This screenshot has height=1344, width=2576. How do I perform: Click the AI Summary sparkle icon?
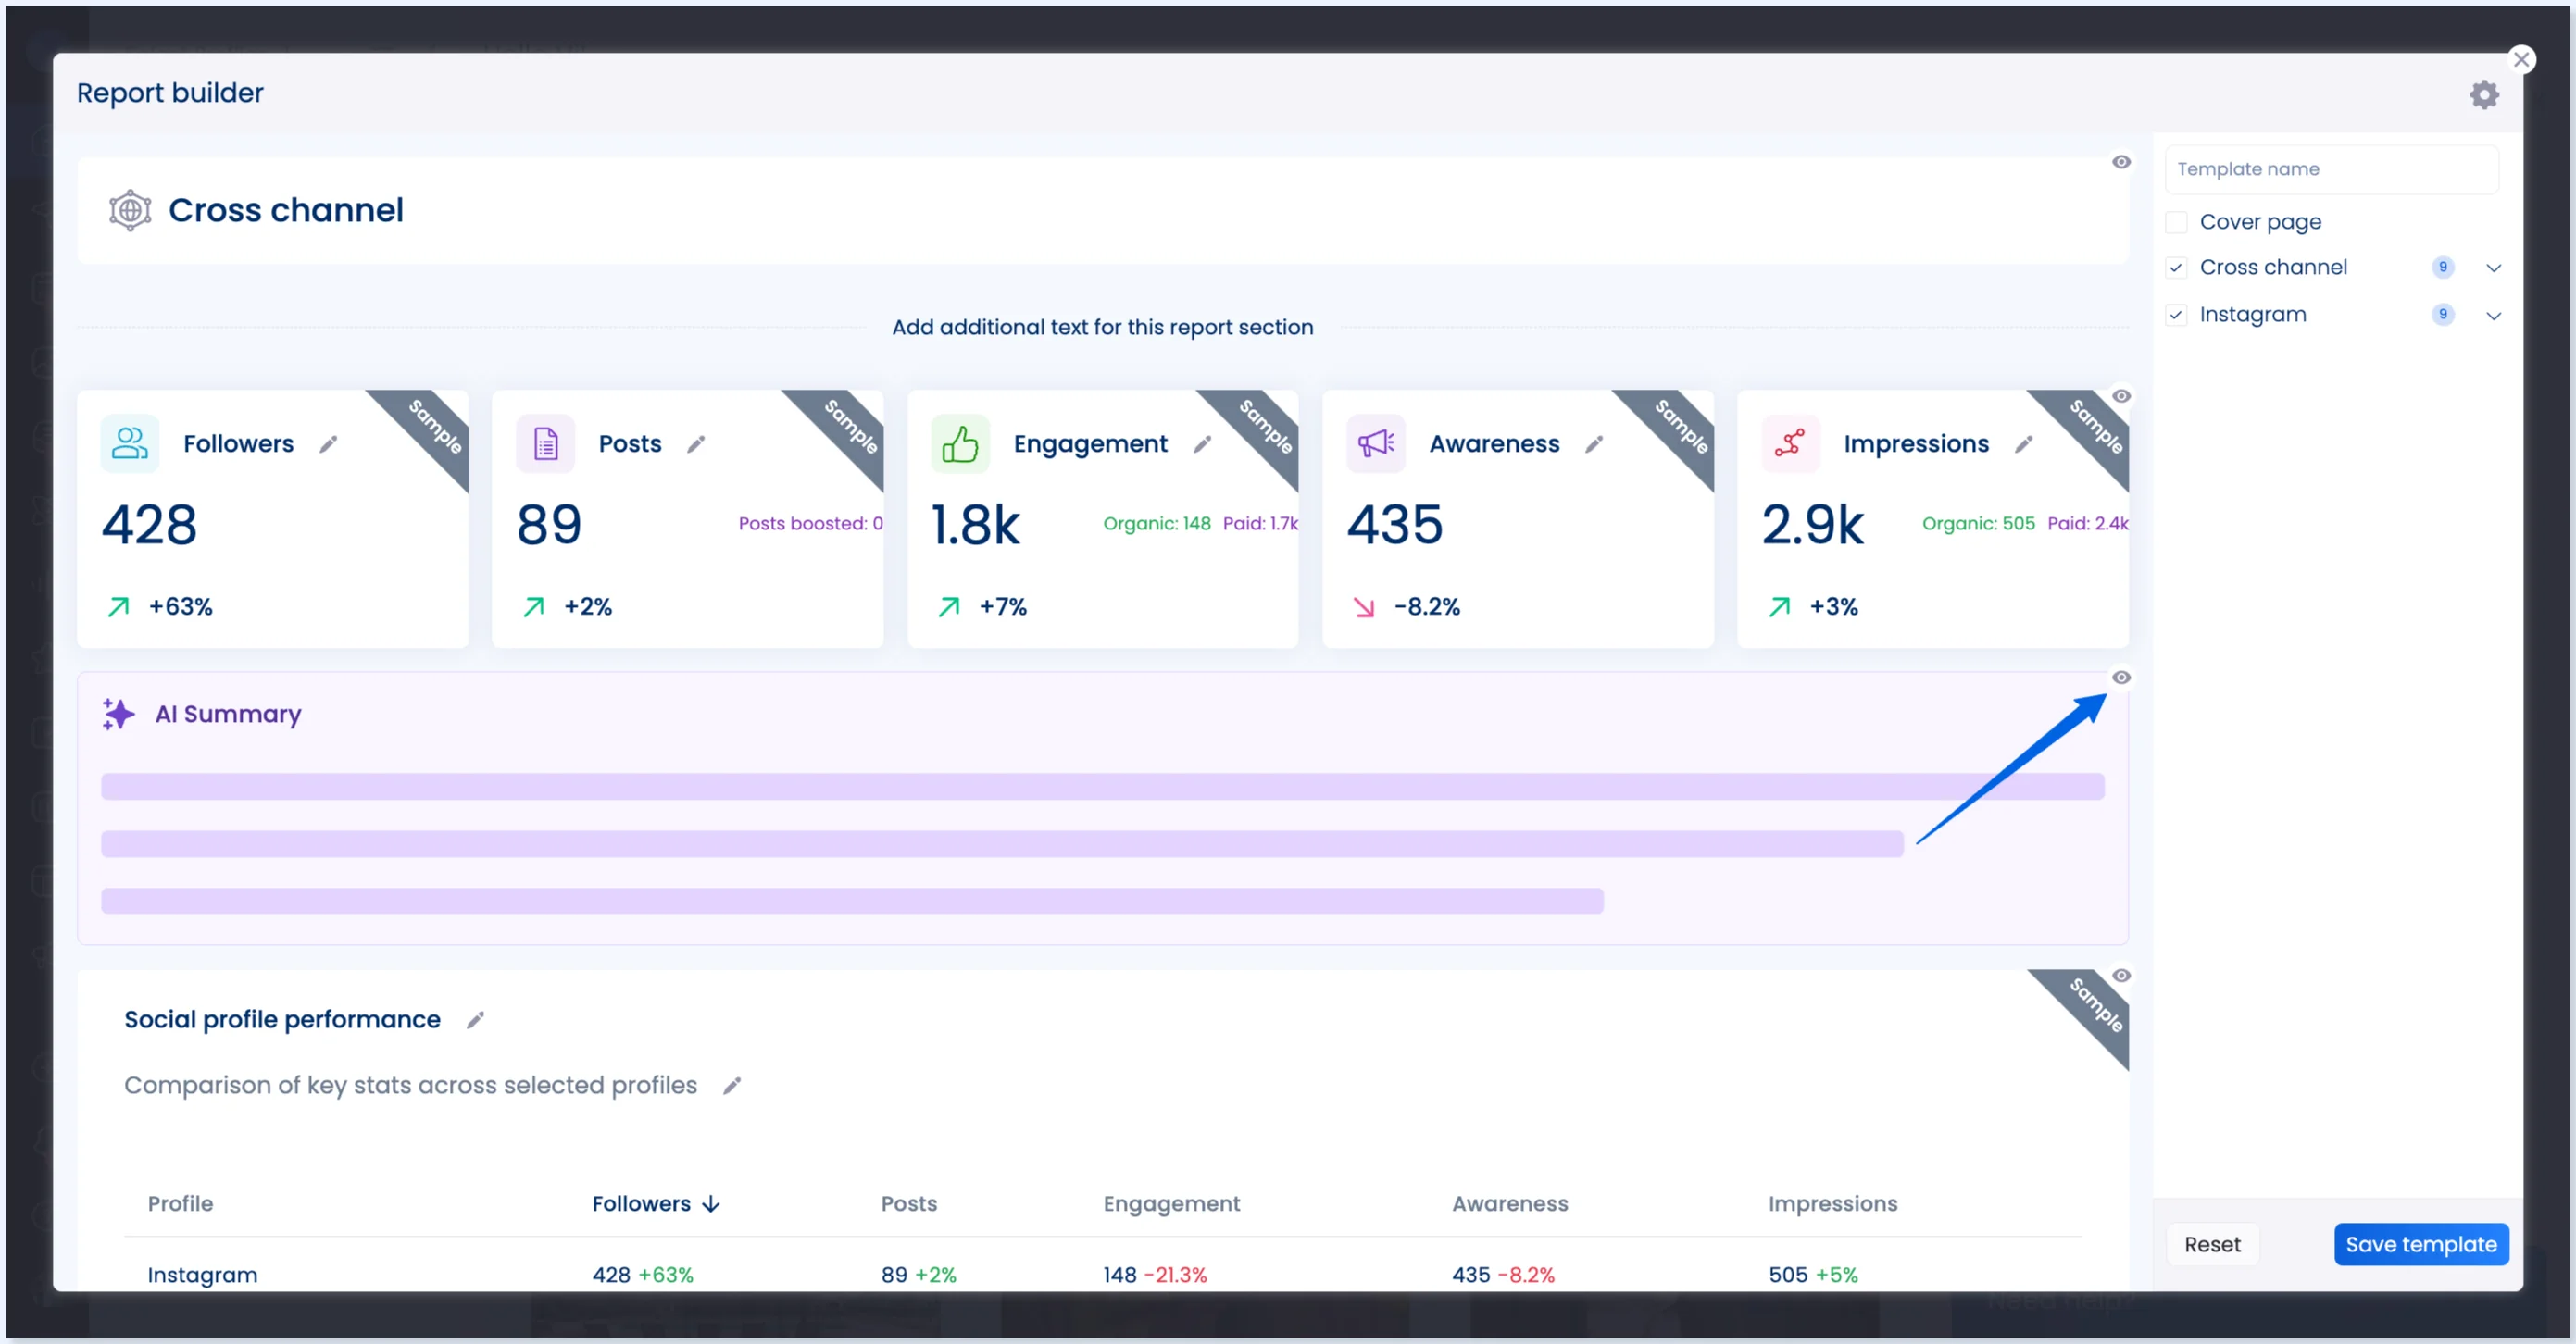[x=118, y=714]
